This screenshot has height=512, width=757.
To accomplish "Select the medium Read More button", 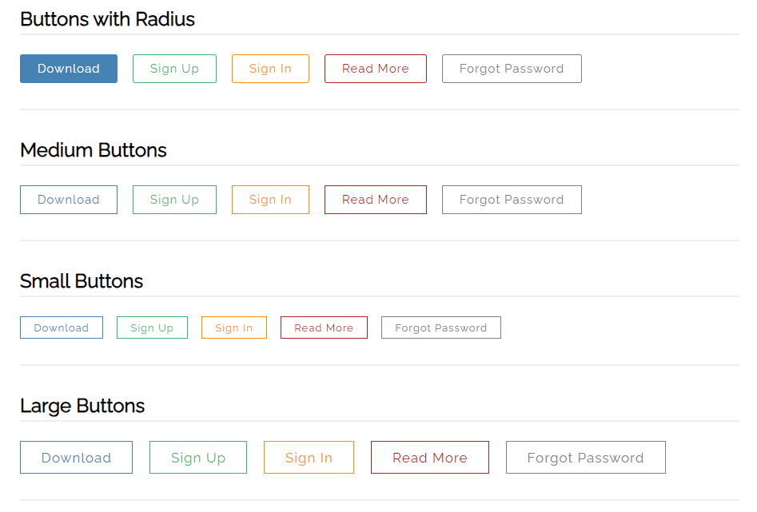I will [x=376, y=200].
